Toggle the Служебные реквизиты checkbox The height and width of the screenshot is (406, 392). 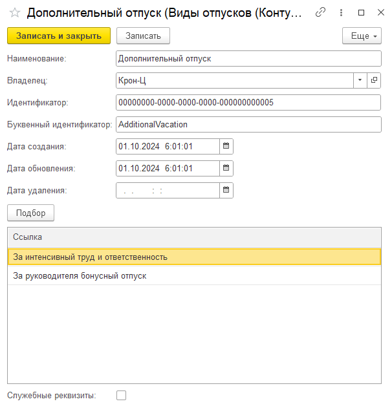(121, 395)
